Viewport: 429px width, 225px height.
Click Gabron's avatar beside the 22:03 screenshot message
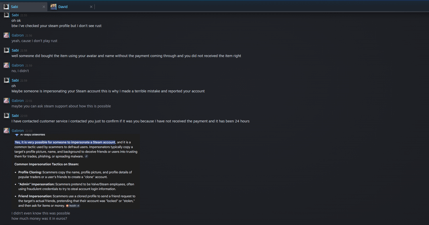pos(6,131)
